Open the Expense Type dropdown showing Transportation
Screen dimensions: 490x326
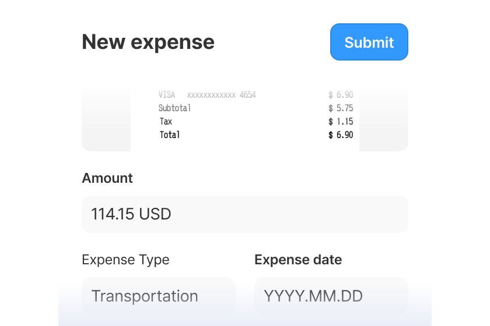click(x=159, y=295)
